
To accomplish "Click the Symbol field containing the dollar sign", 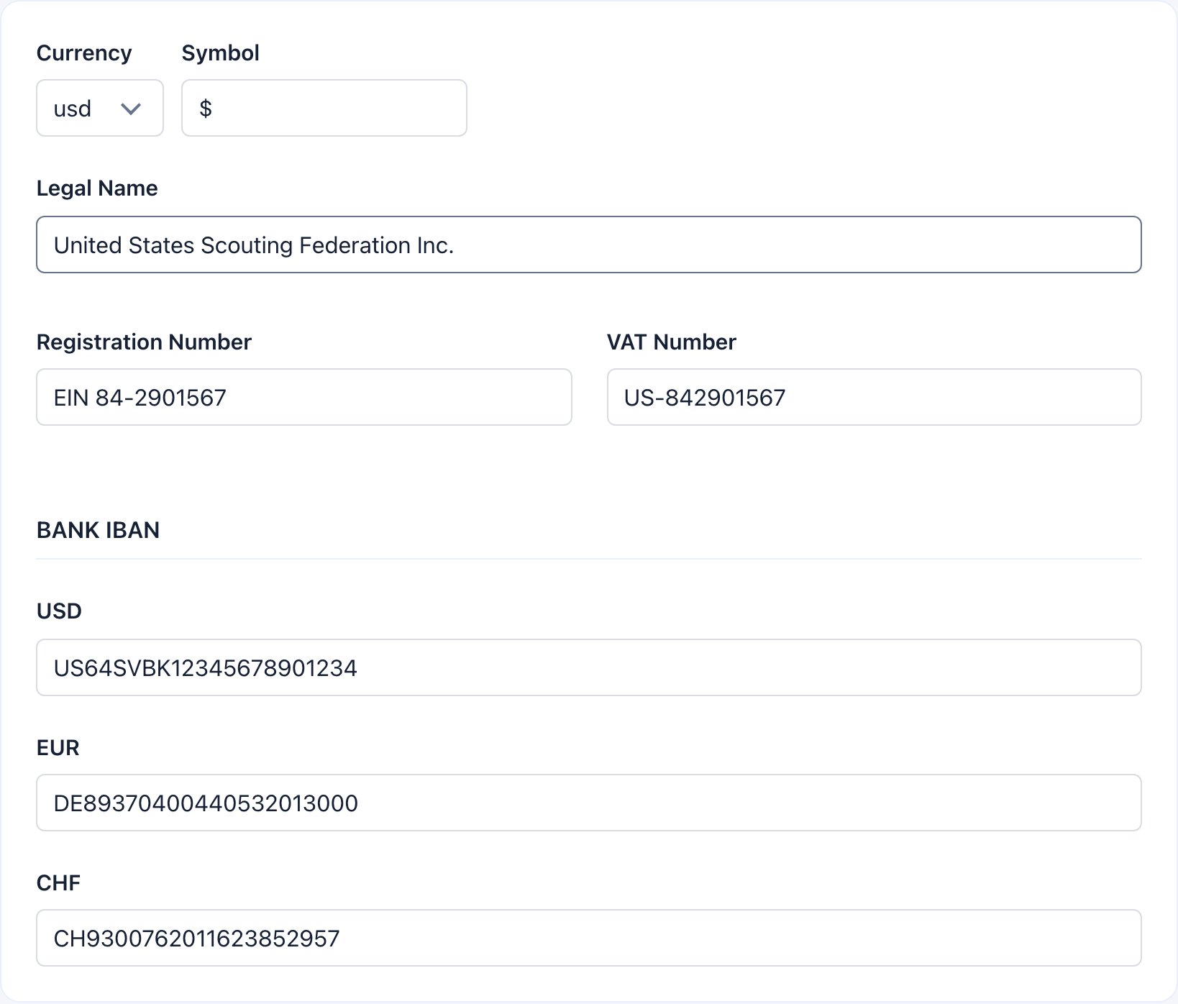I will point(324,108).
